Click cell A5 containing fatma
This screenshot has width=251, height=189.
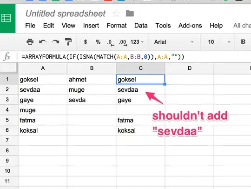click(x=43, y=120)
